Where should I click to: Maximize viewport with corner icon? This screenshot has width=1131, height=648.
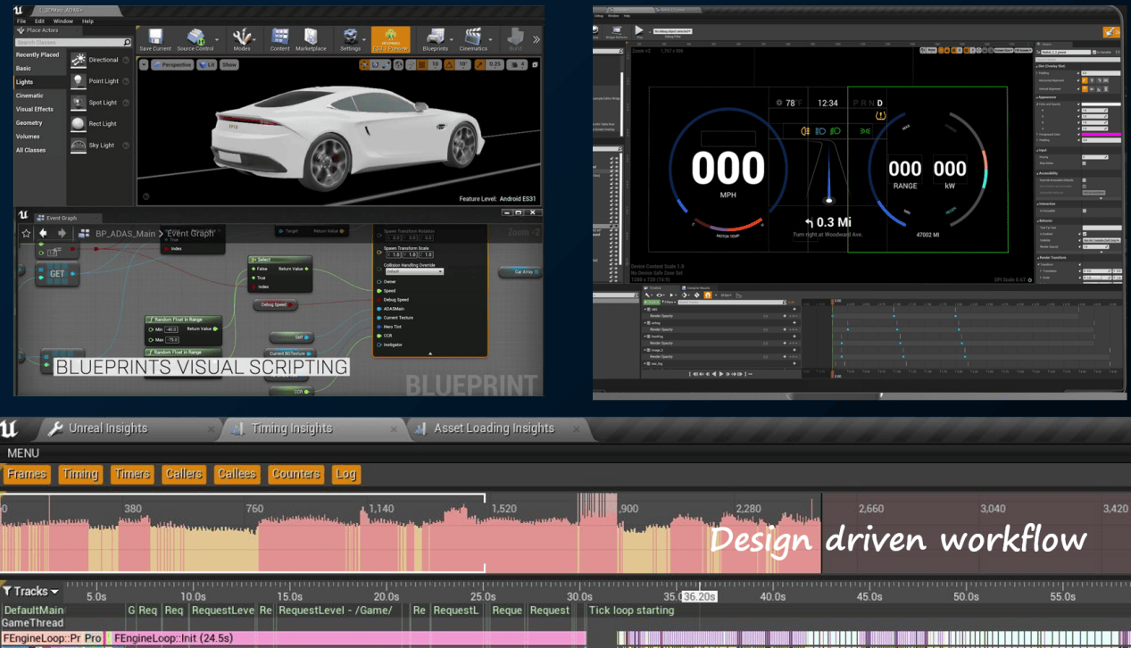(535, 64)
